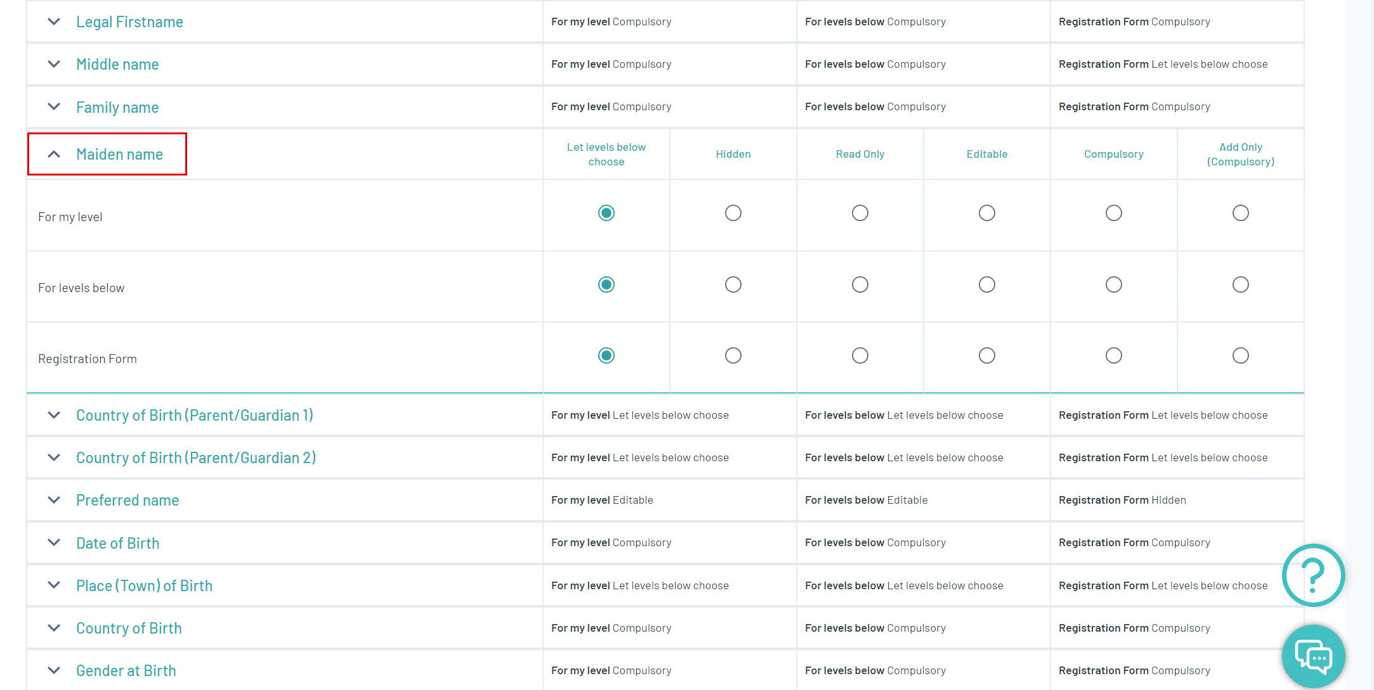Expand Gender at Birth row
The width and height of the screenshot is (1374, 690).
click(x=54, y=670)
